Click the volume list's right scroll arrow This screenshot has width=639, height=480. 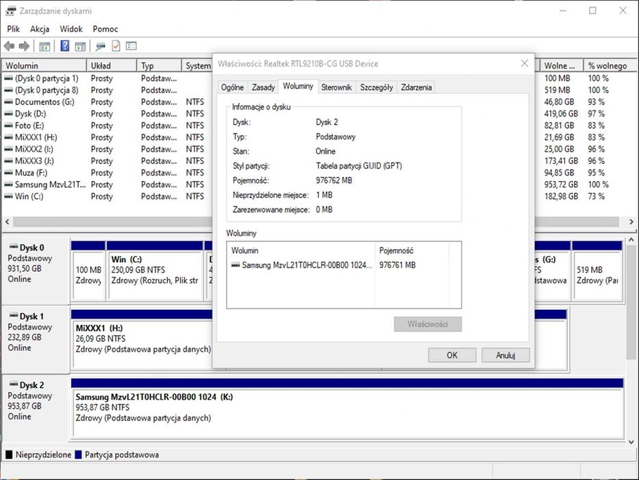click(x=631, y=221)
